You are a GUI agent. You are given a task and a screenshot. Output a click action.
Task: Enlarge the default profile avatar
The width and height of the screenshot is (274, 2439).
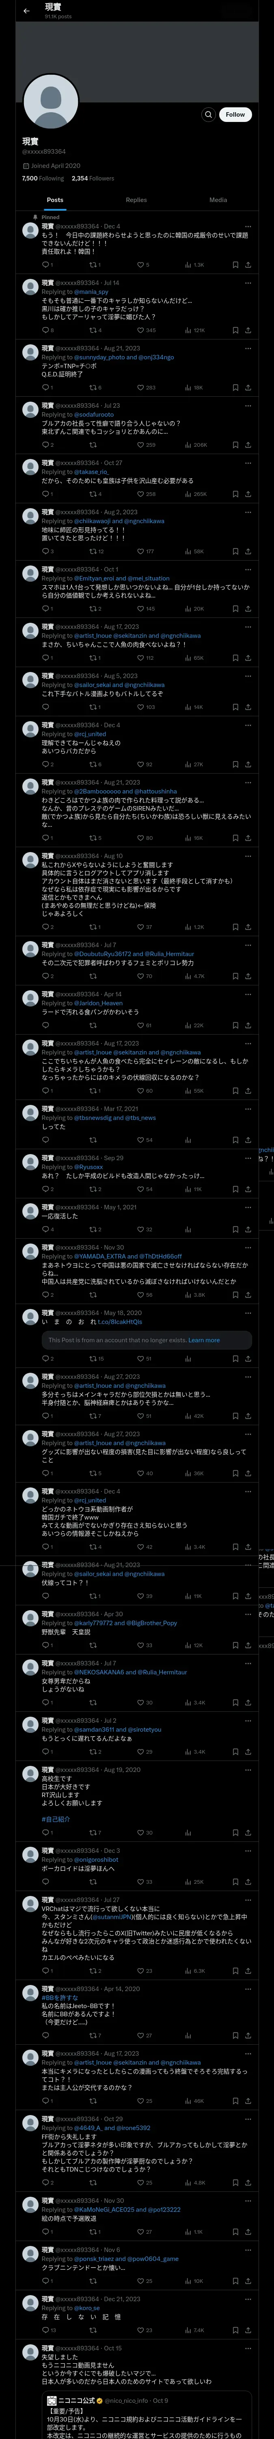[x=51, y=102]
